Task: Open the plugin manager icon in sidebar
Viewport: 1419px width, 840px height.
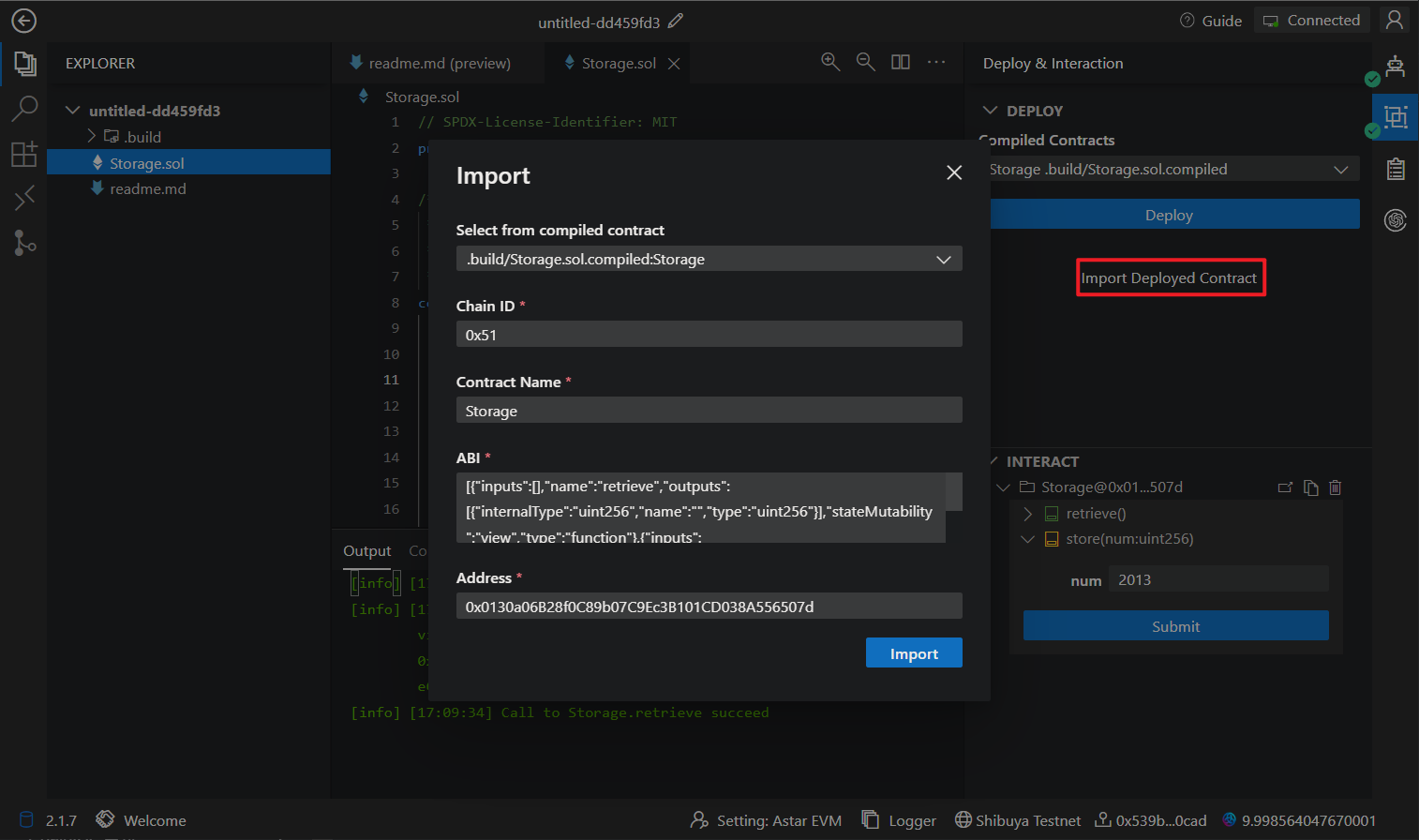Action: [x=24, y=154]
